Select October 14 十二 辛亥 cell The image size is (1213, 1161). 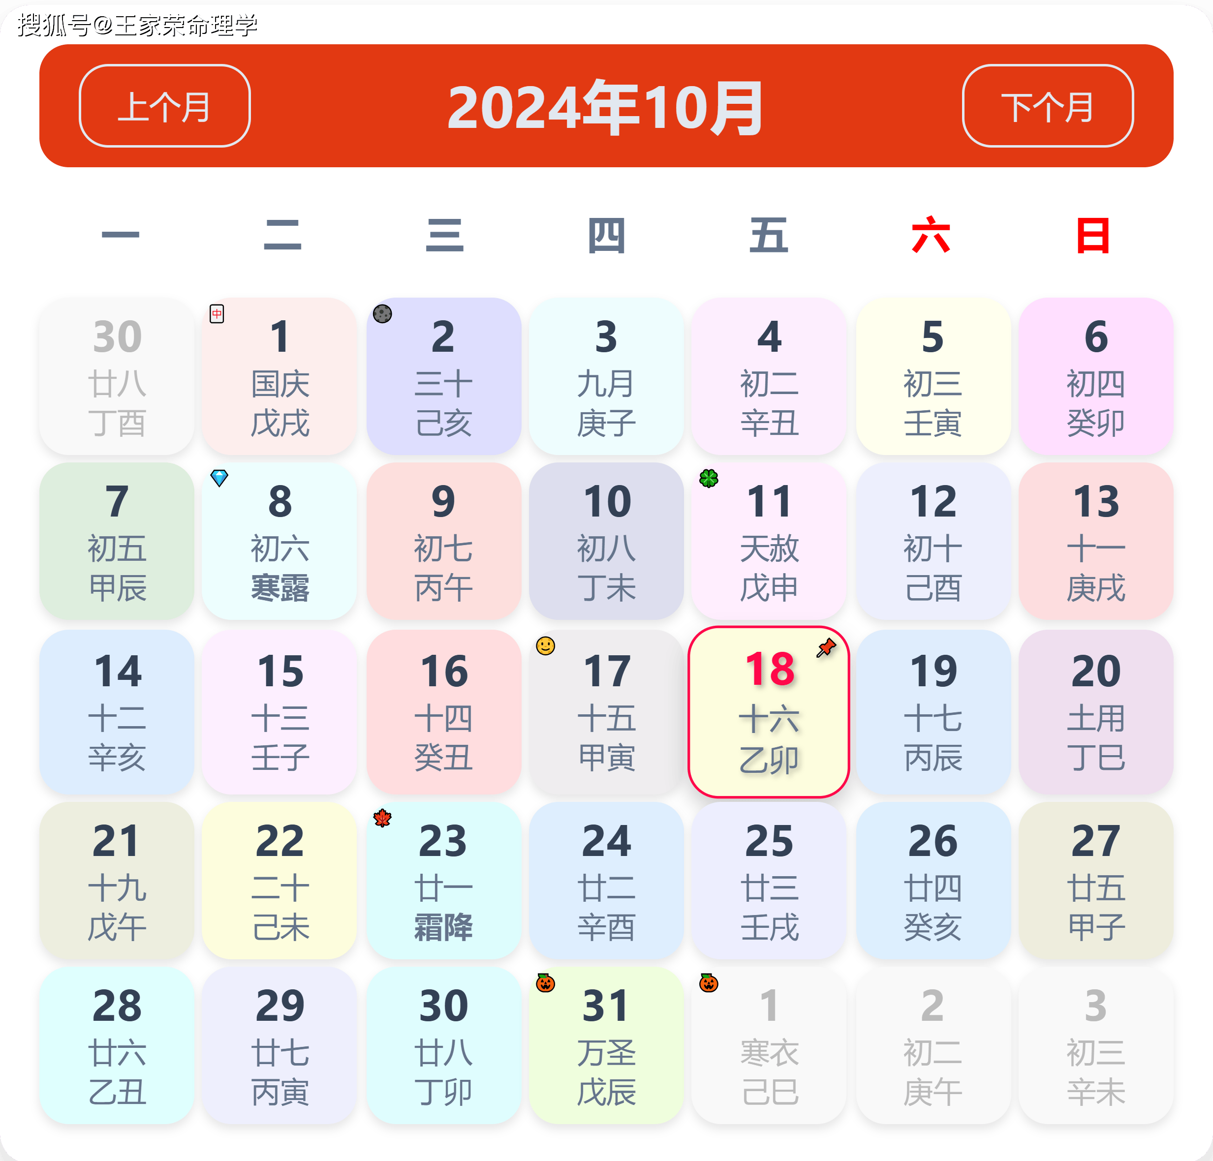click(117, 712)
